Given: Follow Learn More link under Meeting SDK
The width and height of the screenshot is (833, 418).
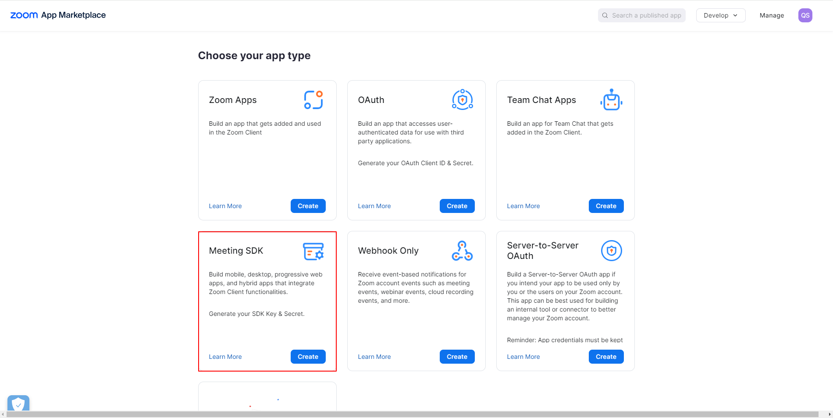Looking at the screenshot, I should (225, 357).
